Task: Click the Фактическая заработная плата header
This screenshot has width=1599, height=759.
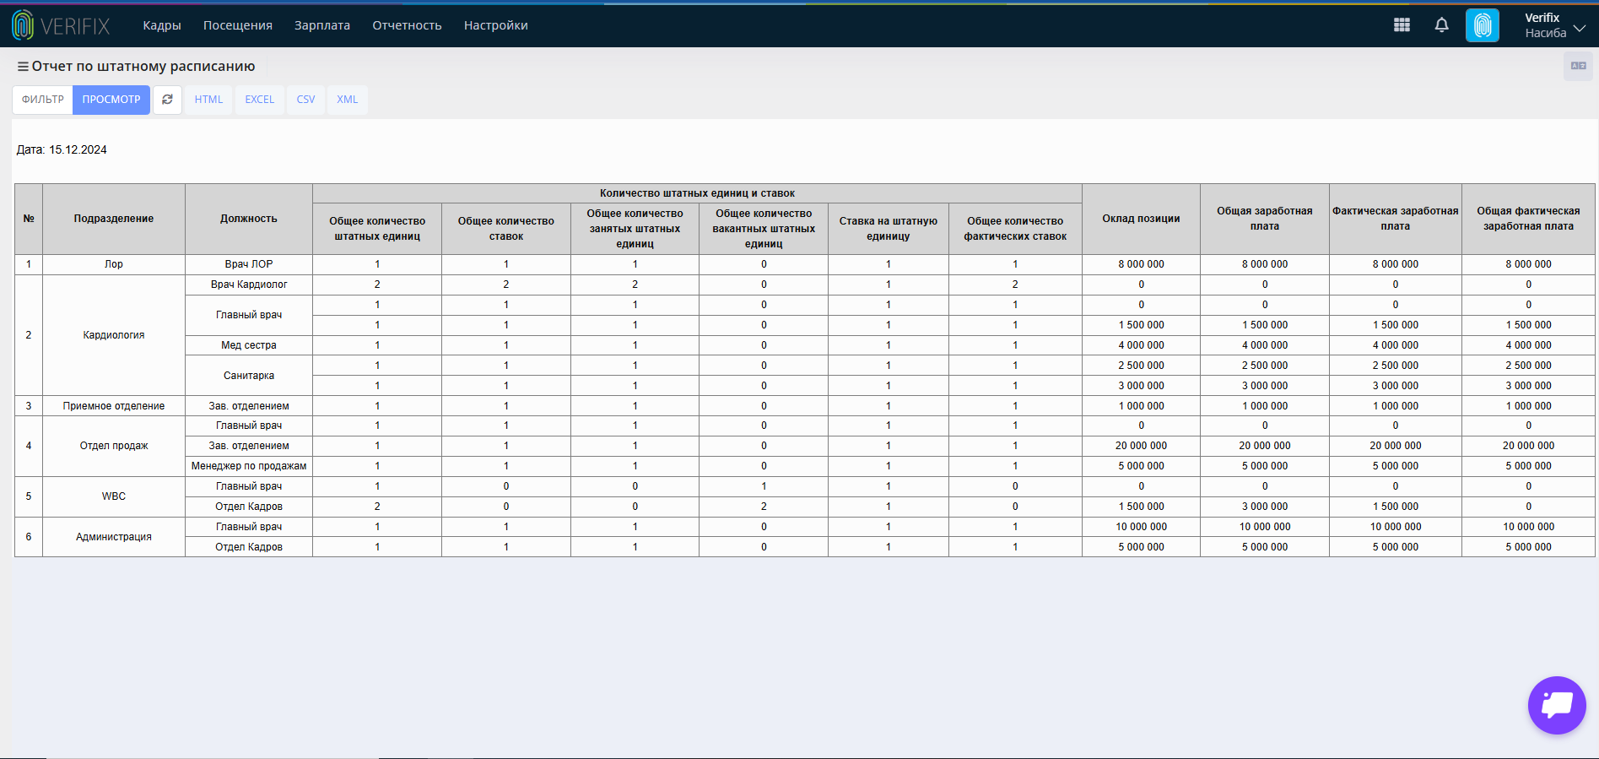Action: (1396, 219)
